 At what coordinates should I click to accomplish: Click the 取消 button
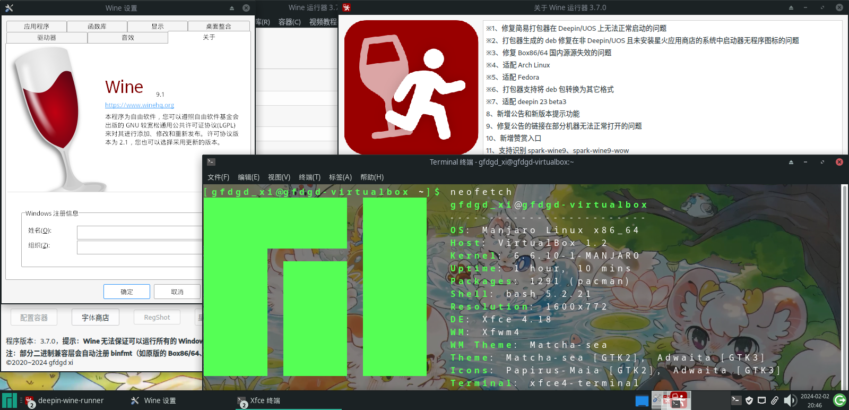(177, 292)
